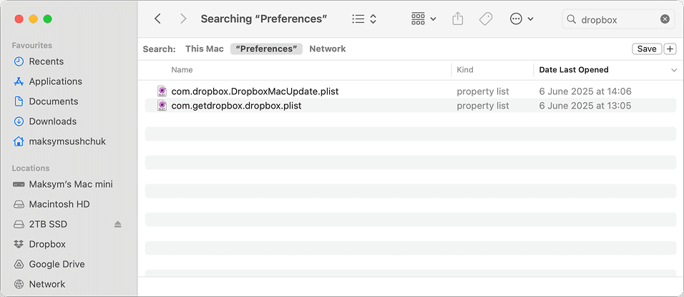Focus the search field containing dropbox
Screen dimensions: 684x297
click(x=619, y=19)
